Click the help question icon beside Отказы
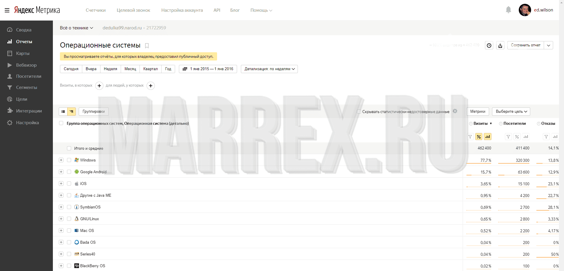564x271 pixels. [x=539, y=124]
